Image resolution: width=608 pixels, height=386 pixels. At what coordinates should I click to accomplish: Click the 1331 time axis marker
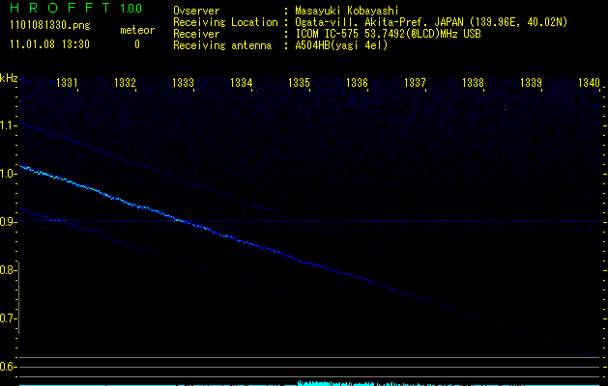(67, 83)
